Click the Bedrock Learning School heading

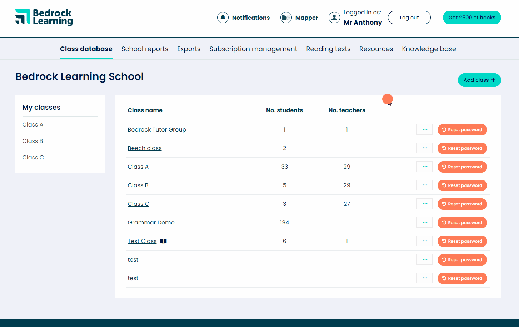(79, 76)
